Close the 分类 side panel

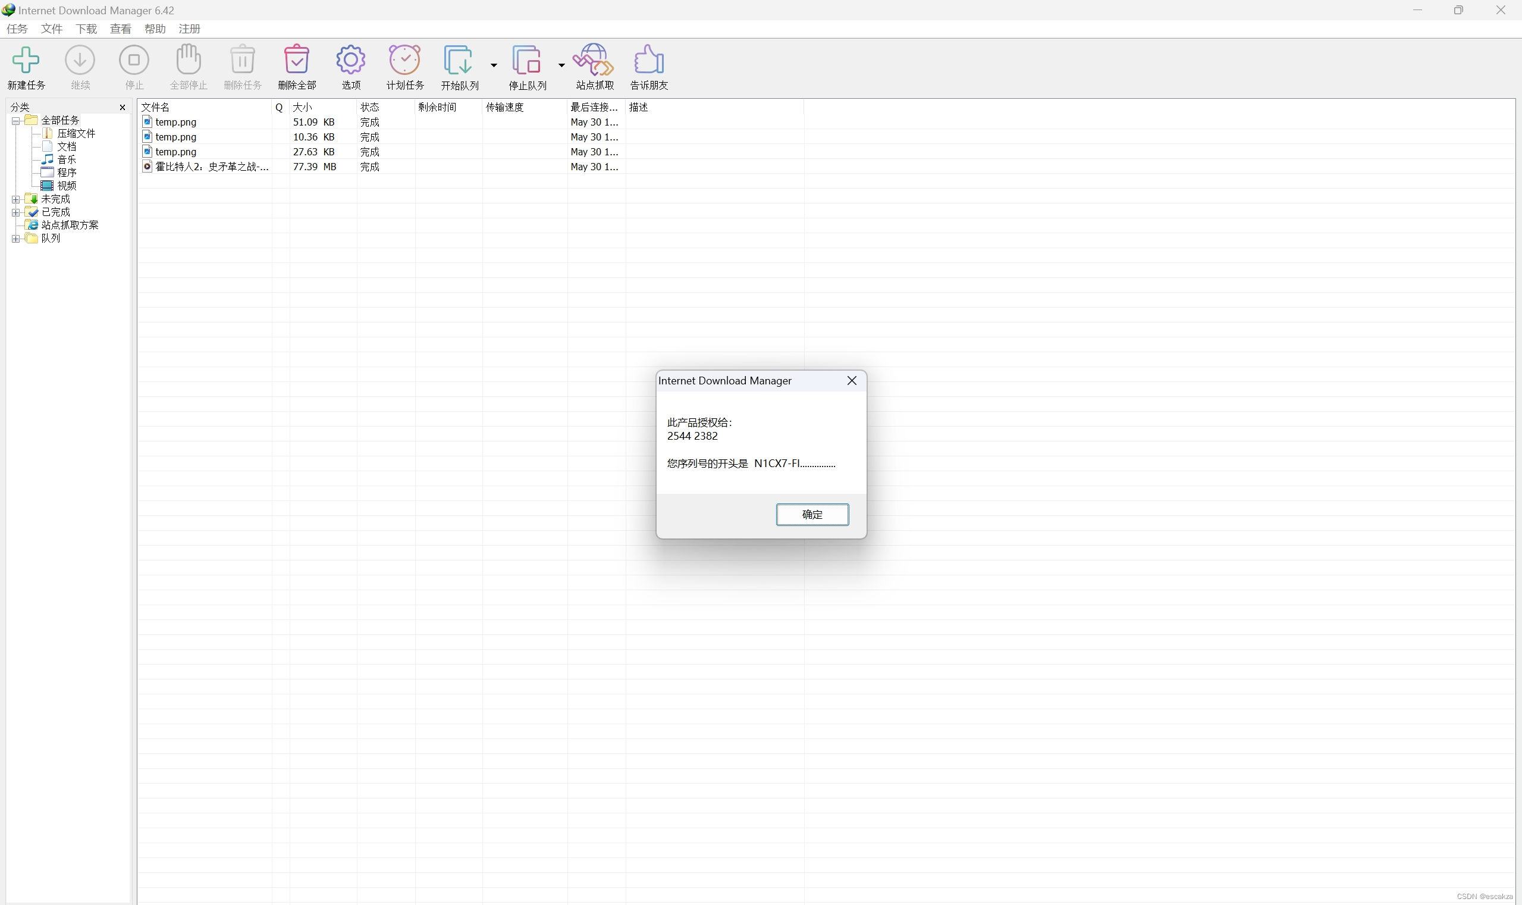coord(123,107)
